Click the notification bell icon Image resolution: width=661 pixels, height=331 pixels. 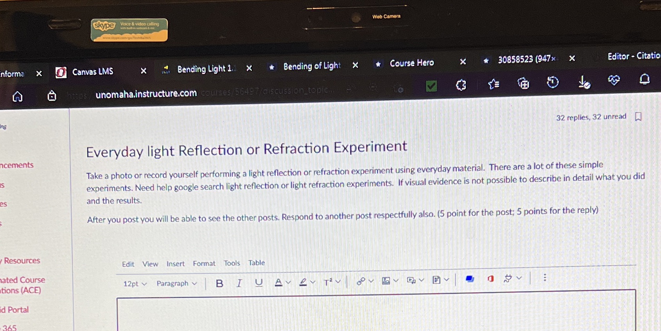[x=644, y=79]
